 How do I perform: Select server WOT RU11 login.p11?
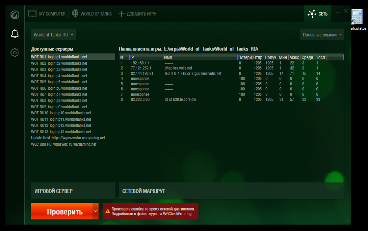(73, 119)
